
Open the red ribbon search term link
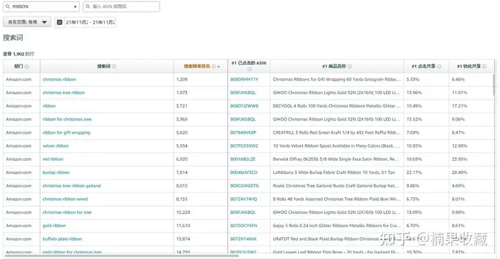(53, 159)
